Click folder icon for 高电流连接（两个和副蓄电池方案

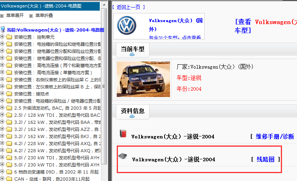pyautogui.click(x=9, y=65)
